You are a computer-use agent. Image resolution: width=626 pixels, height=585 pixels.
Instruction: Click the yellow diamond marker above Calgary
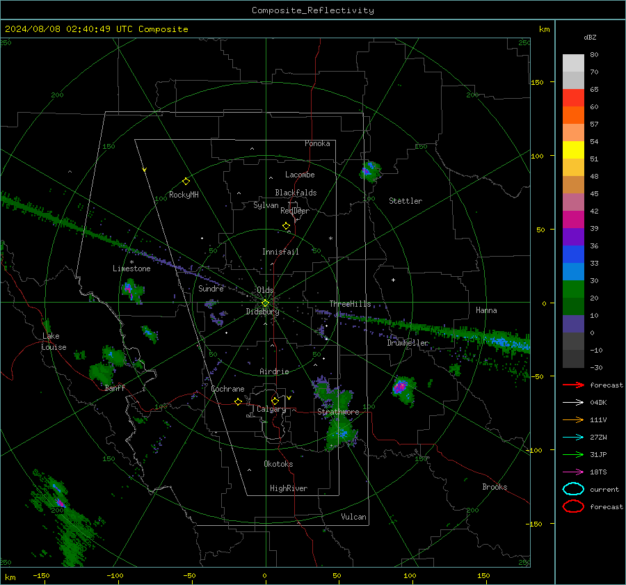[x=275, y=401]
